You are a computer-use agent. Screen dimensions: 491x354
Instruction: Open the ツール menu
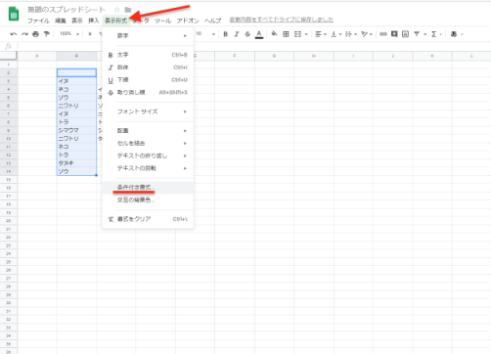[162, 21]
